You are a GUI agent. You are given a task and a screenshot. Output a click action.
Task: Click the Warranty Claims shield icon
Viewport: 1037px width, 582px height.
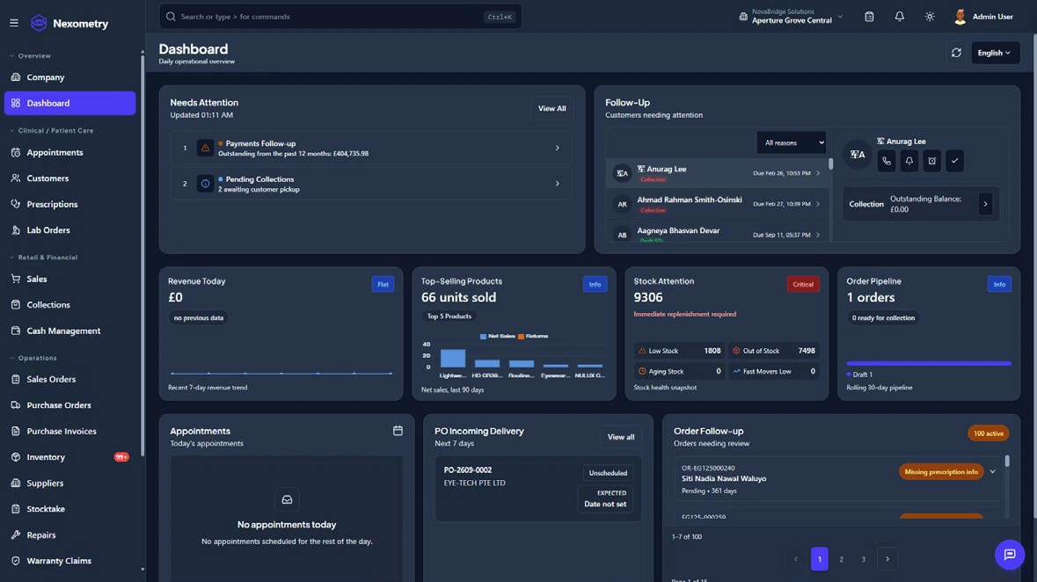point(16,561)
